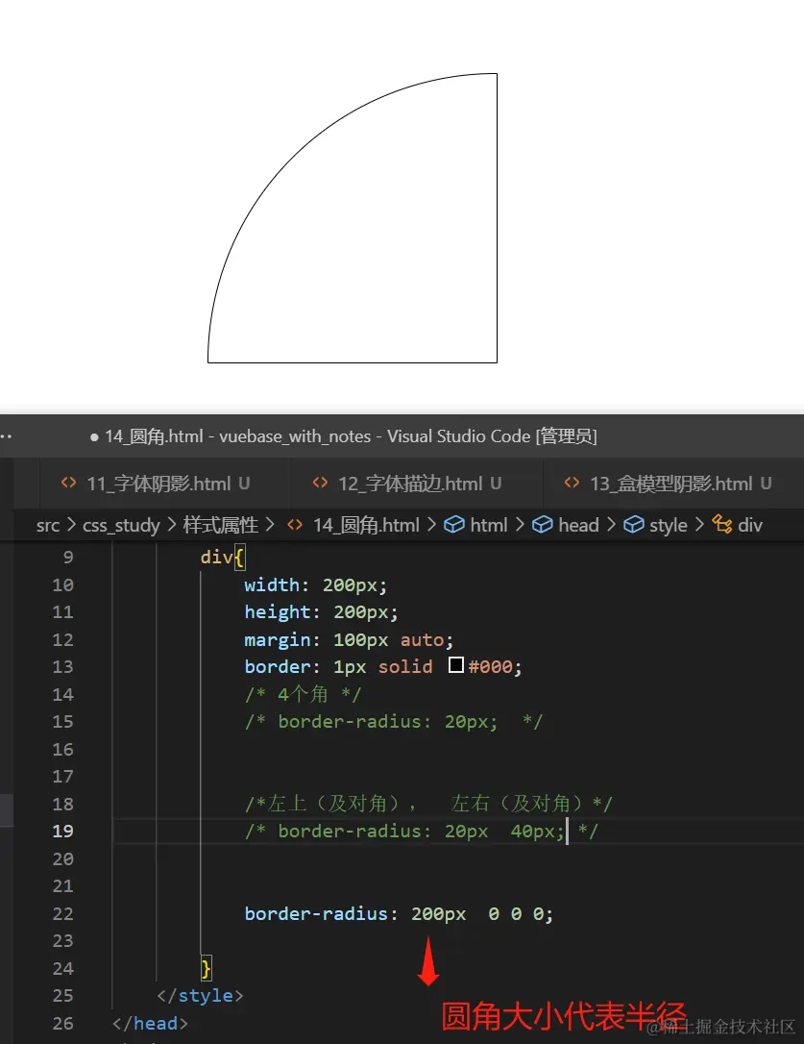Click the ellipsis menu at title bar left

point(6,436)
